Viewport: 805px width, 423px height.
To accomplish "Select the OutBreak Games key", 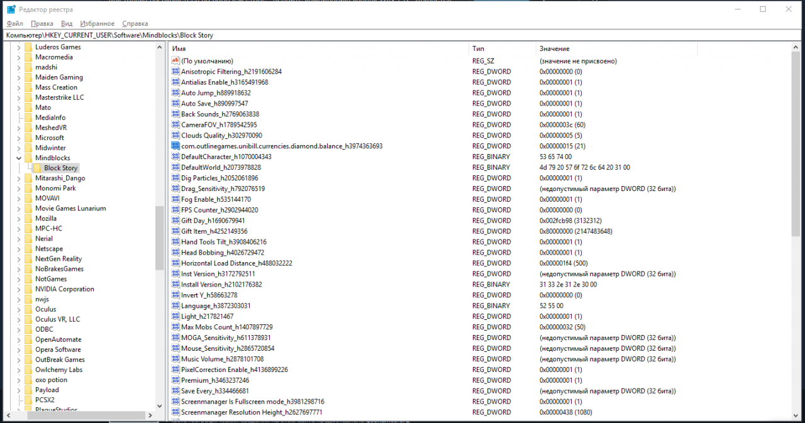I will click(x=60, y=360).
